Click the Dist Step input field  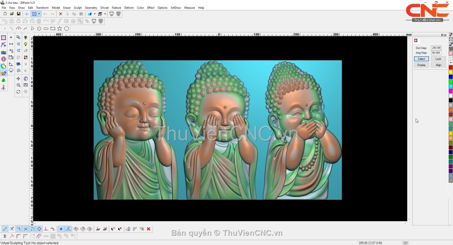click(x=436, y=48)
